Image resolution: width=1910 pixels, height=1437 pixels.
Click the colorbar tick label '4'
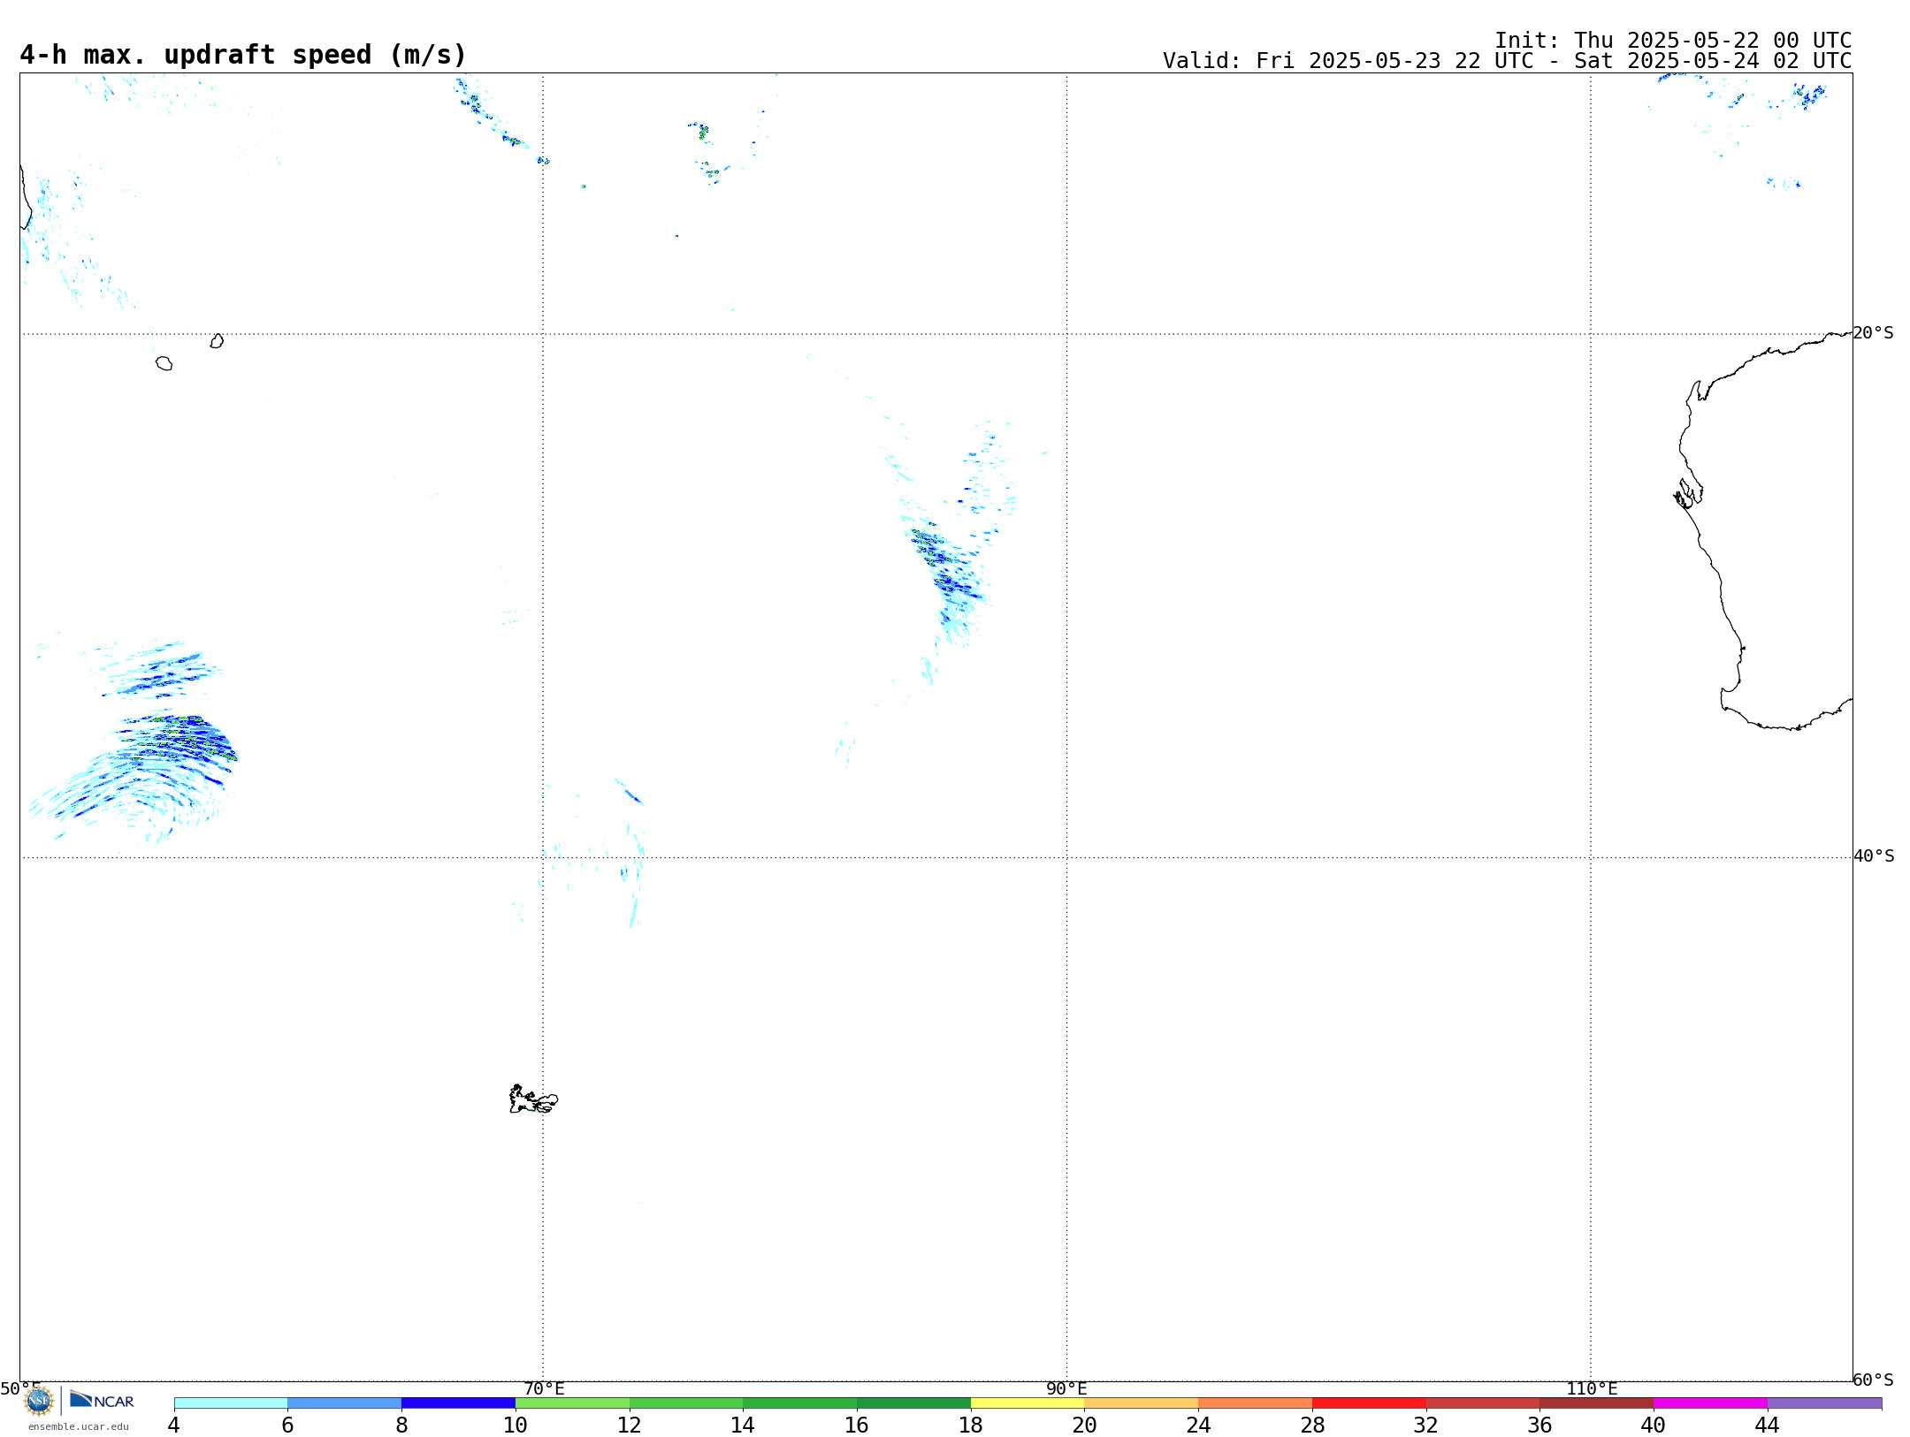[174, 1425]
